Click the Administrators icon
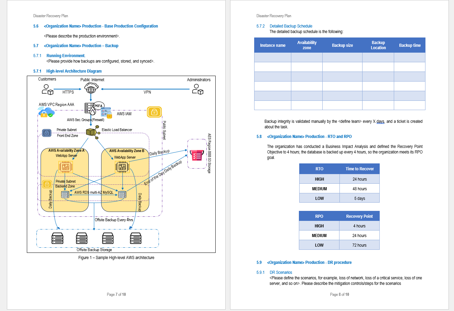This screenshot has height=311, width=454. (198, 90)
